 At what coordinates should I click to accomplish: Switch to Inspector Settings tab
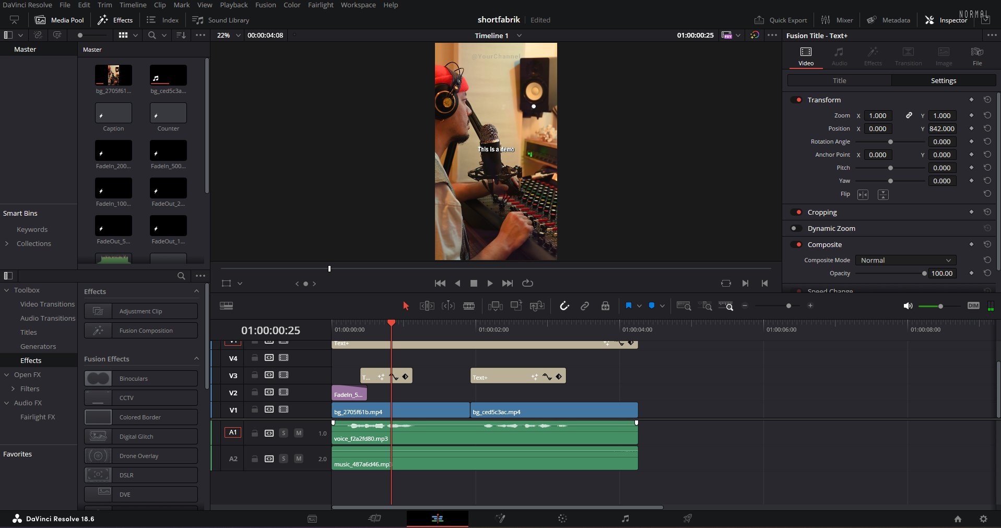pyautogui.click(x=943, y=80)
